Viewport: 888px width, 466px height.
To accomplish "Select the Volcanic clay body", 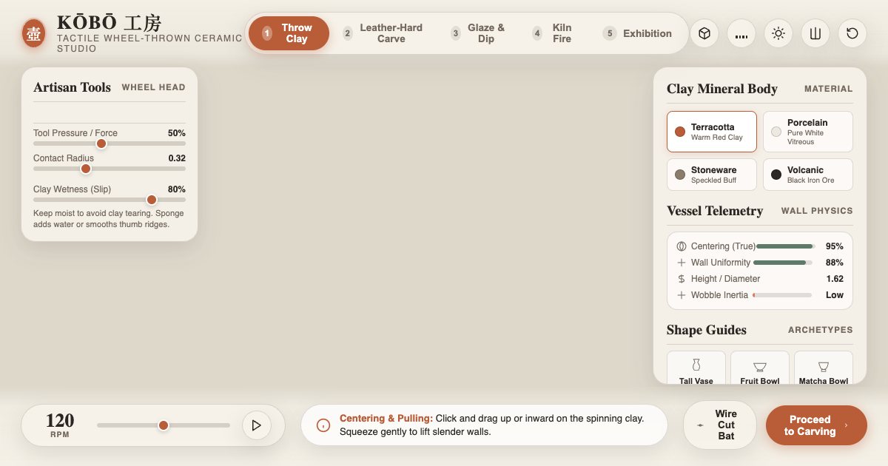I will (808, 175).
